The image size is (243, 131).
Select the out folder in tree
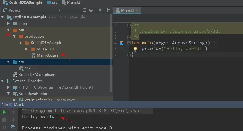[56, 30]
